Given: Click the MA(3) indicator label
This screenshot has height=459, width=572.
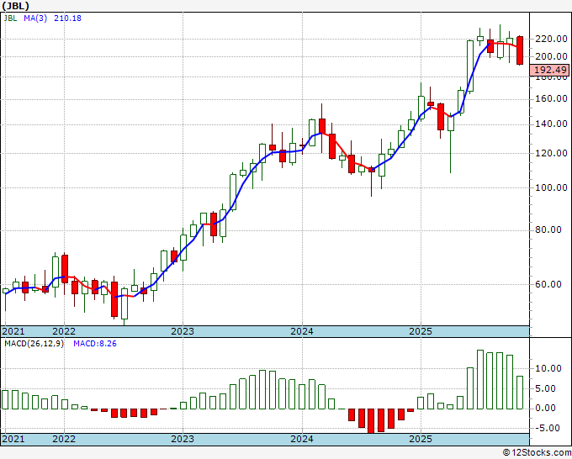Looking at the screenshot, I should 35,18.
